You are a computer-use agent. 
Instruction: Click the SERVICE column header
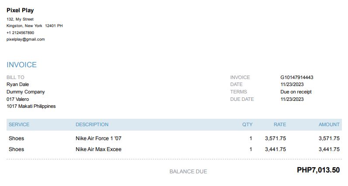point(19,124)
